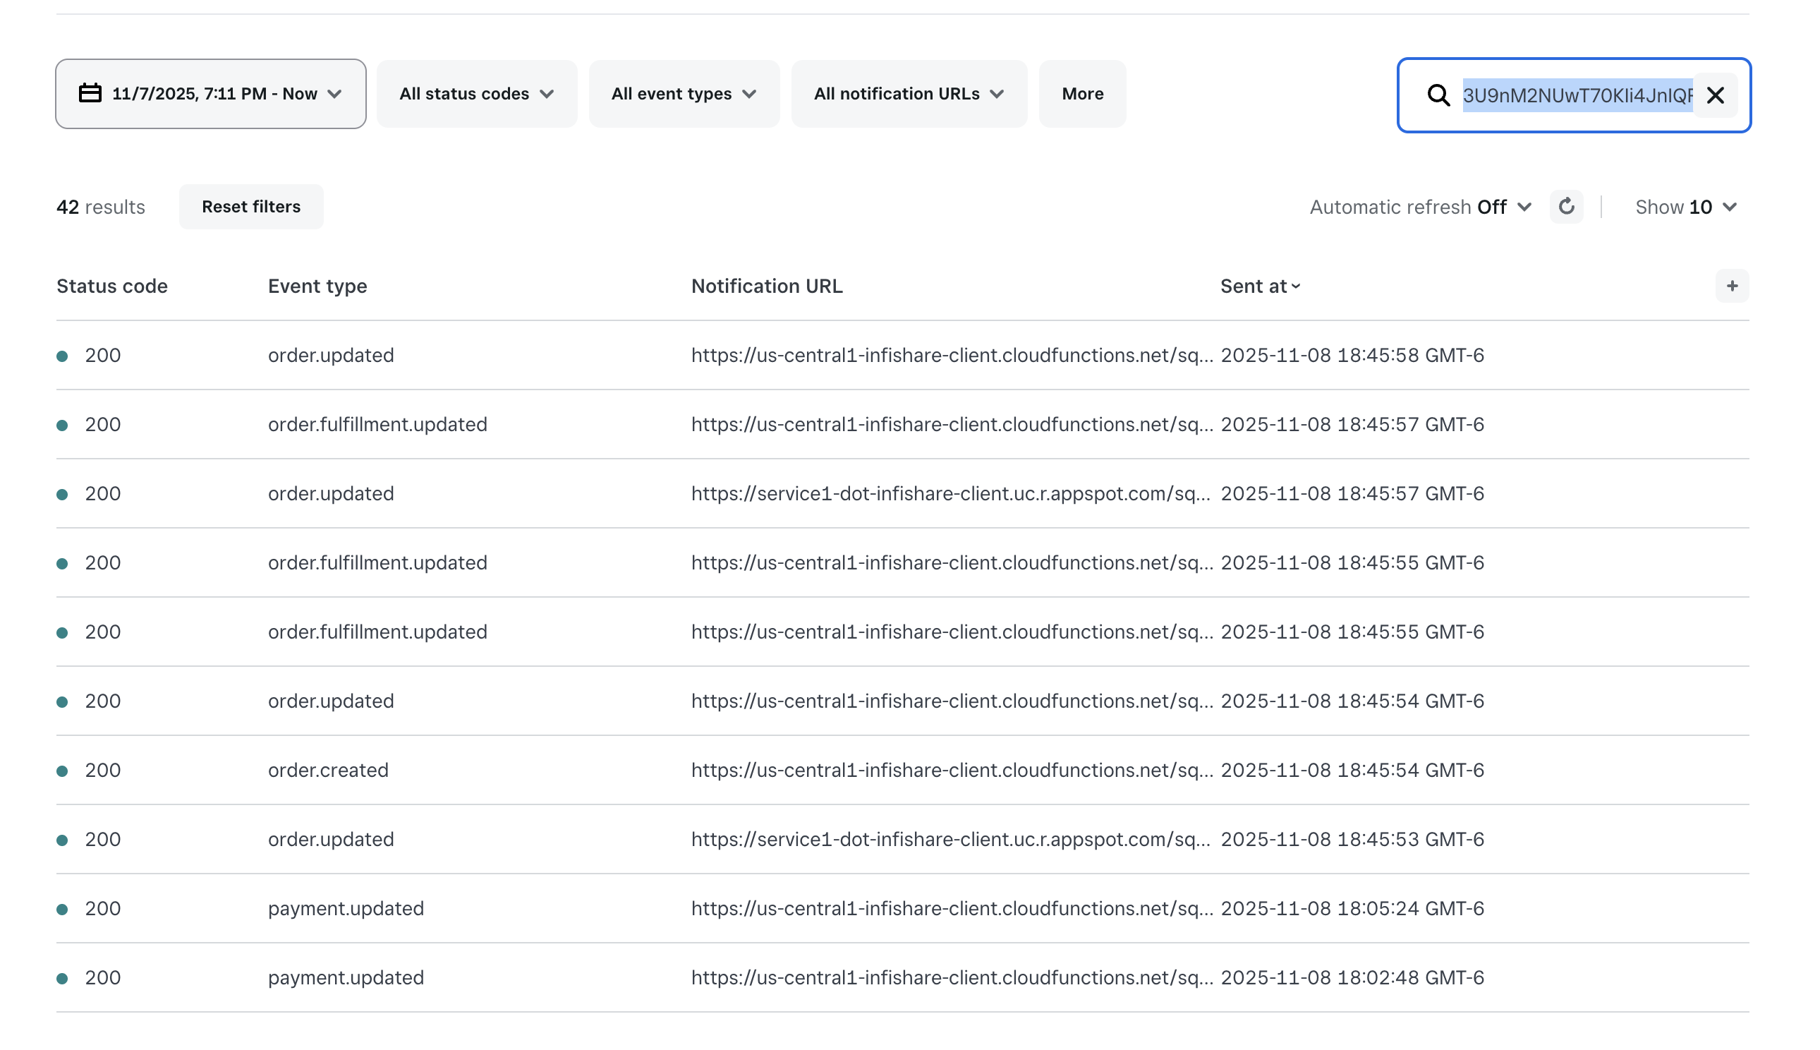1820x1050 pixels.
Task: Click status dot of order.created row
Action: point(63,771)
